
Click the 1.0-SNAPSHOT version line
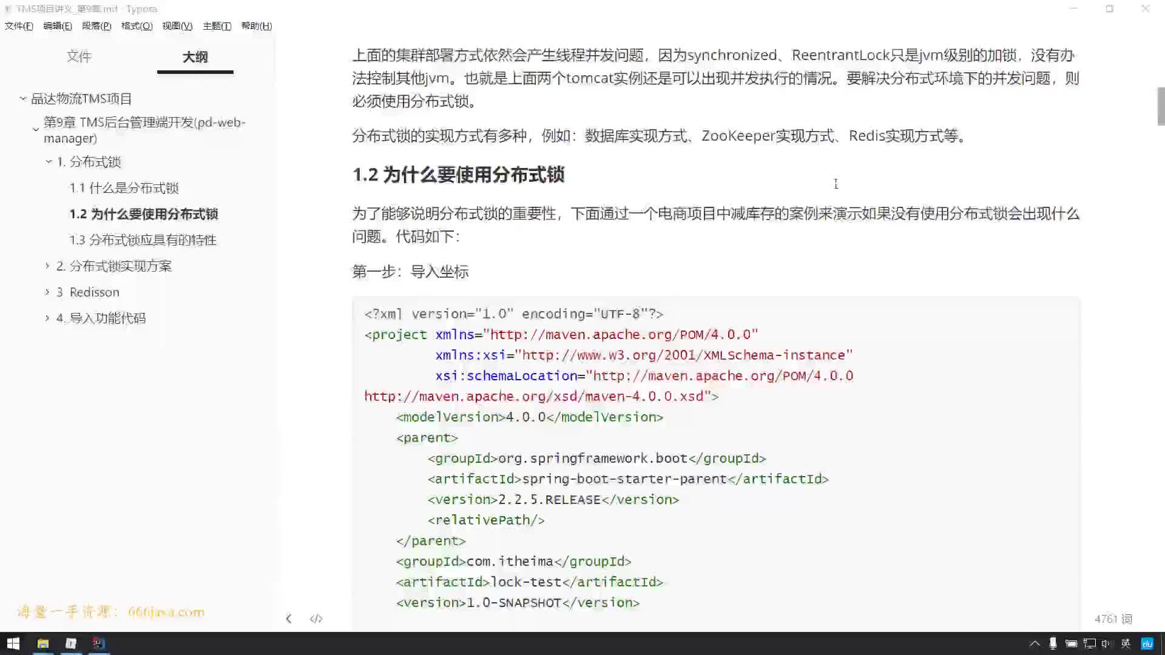coord(518,603)
